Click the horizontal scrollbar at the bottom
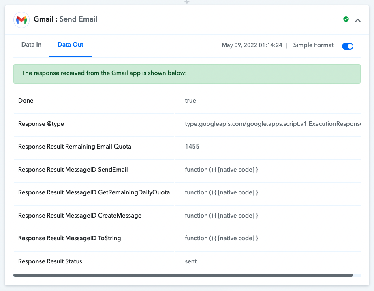The image size is (374, 291). click(183, 275)
